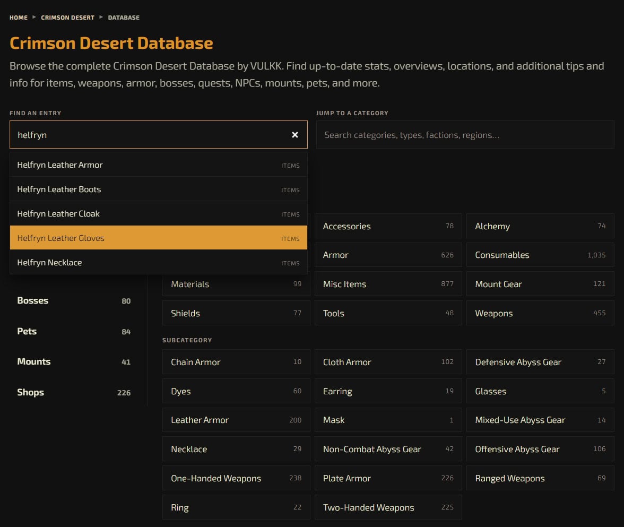Click the Find an Entry search field

[158, 135]
